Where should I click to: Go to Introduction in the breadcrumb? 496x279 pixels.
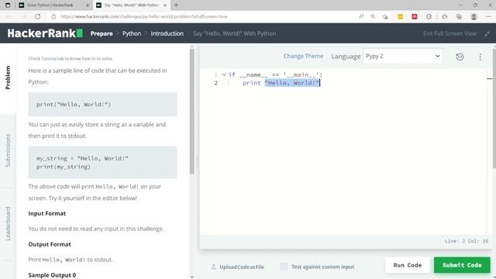167,33
